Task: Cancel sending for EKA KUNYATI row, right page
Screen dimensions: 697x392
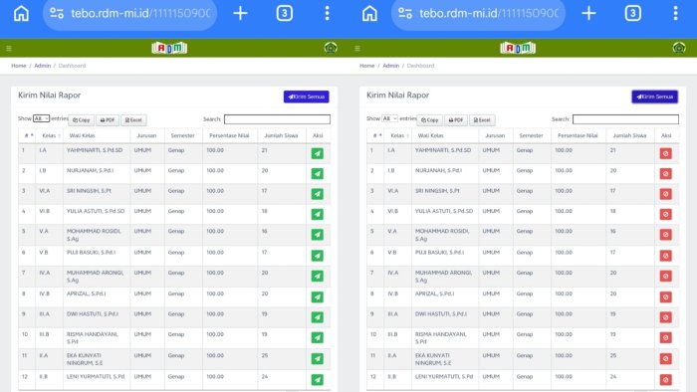Action: 665,359
